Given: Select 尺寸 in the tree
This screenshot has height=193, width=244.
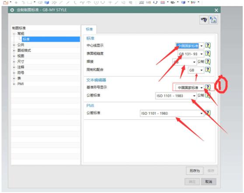Looking at the screenshot, I should tap(21, 62).
